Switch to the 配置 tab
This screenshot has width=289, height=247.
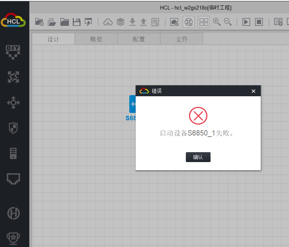click(x=139, y=39)
